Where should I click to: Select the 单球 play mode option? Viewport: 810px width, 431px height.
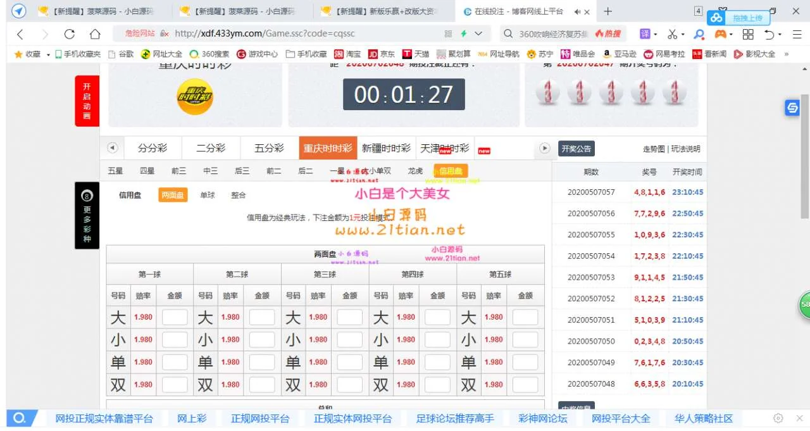click(x=208, y=196)
